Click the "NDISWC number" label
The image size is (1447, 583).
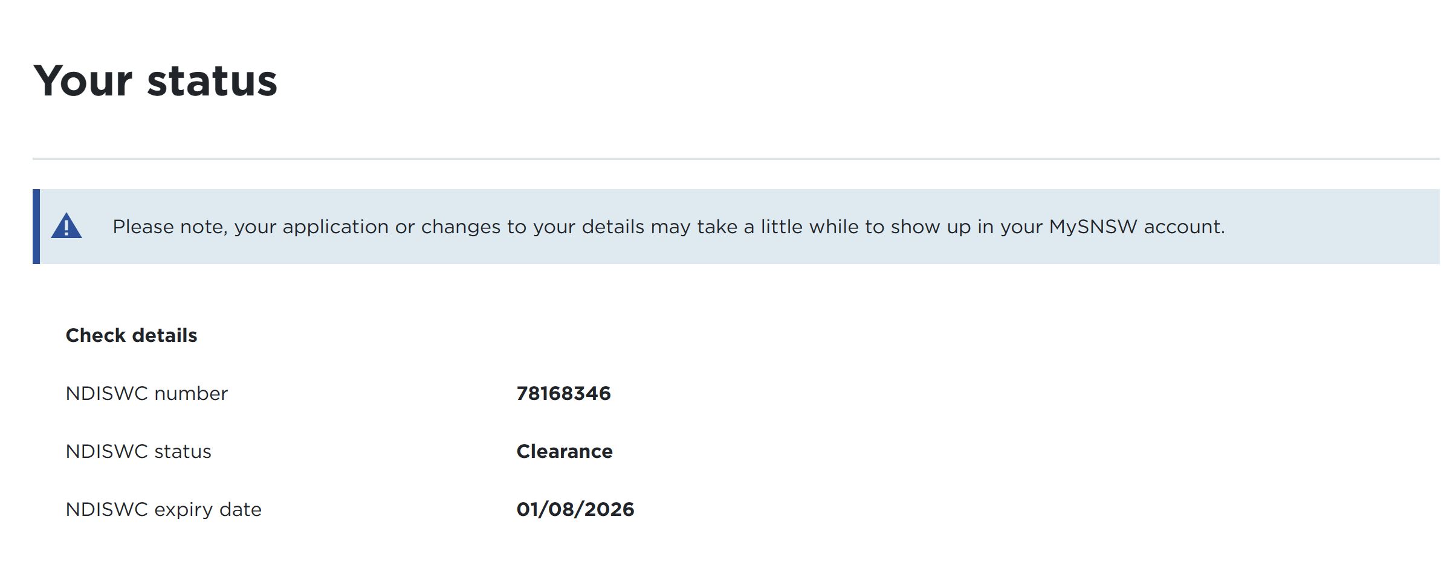click(147, 393)
